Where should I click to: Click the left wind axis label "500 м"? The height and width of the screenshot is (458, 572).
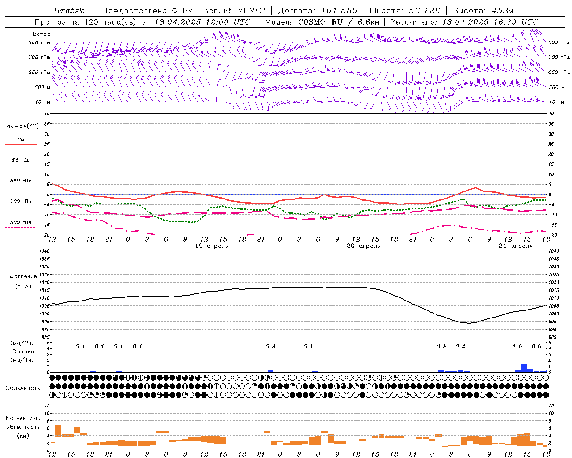click(x=43, y=88)
